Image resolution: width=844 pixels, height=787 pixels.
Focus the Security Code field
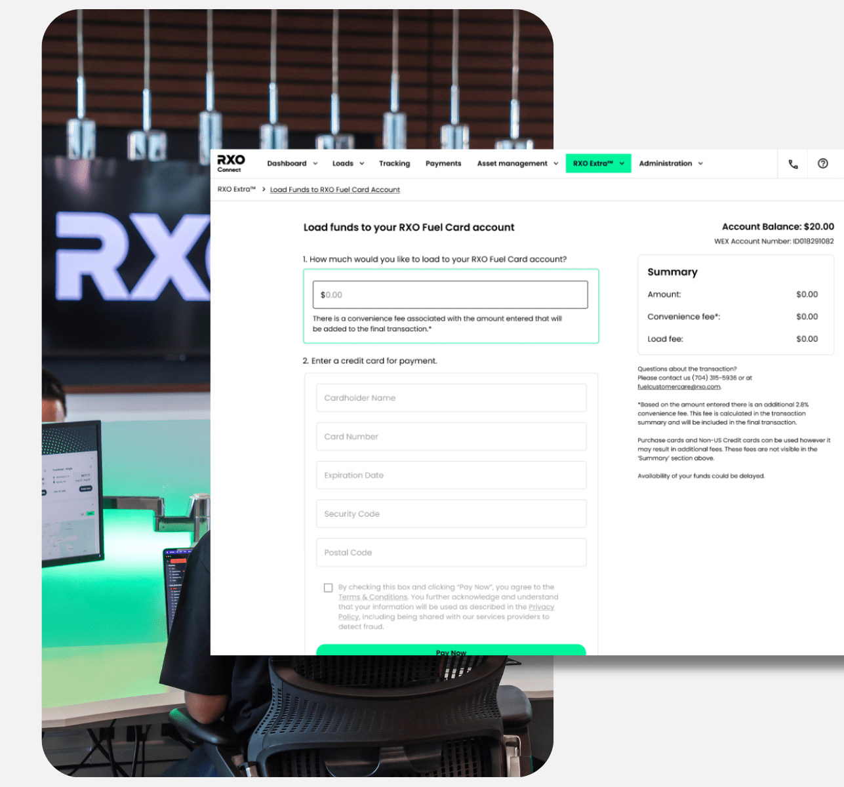tap(451, 514)
